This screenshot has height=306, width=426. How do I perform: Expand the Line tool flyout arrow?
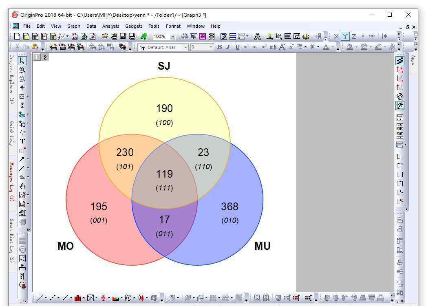[x=28, y=168]
